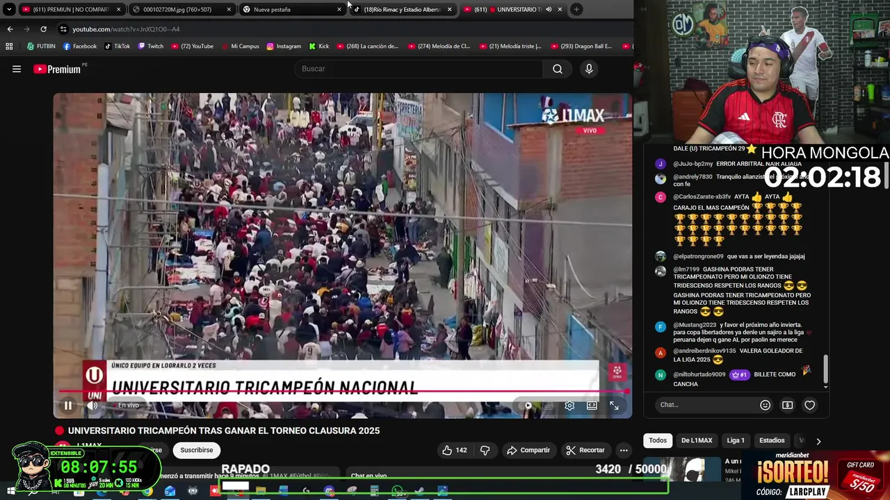Click the #1 crown member badge

click(739, 375)
